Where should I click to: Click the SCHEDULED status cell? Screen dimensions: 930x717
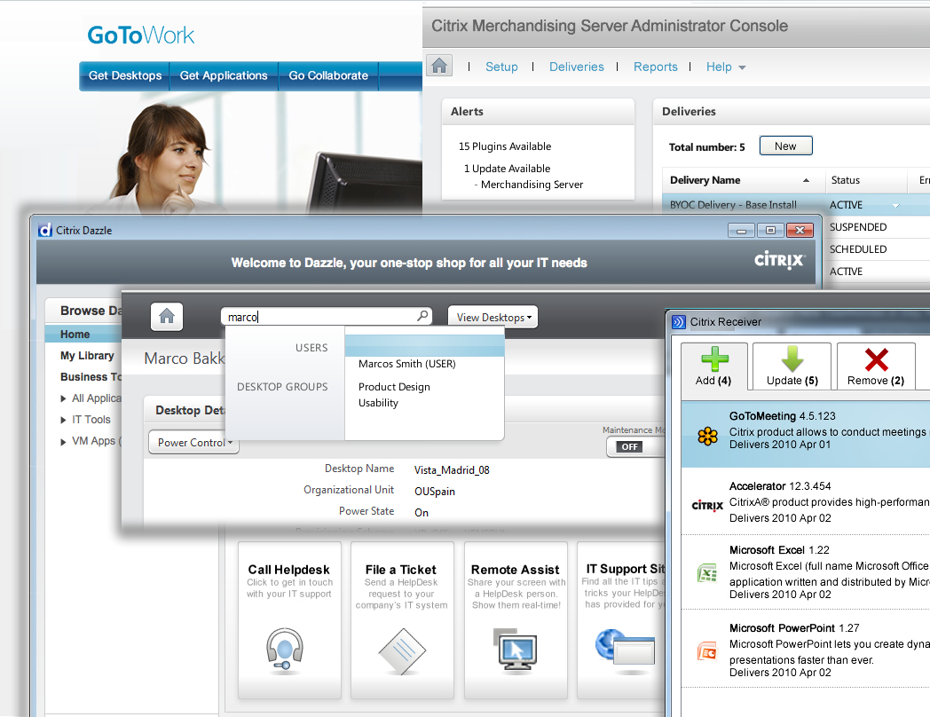[x=858, y=249]
